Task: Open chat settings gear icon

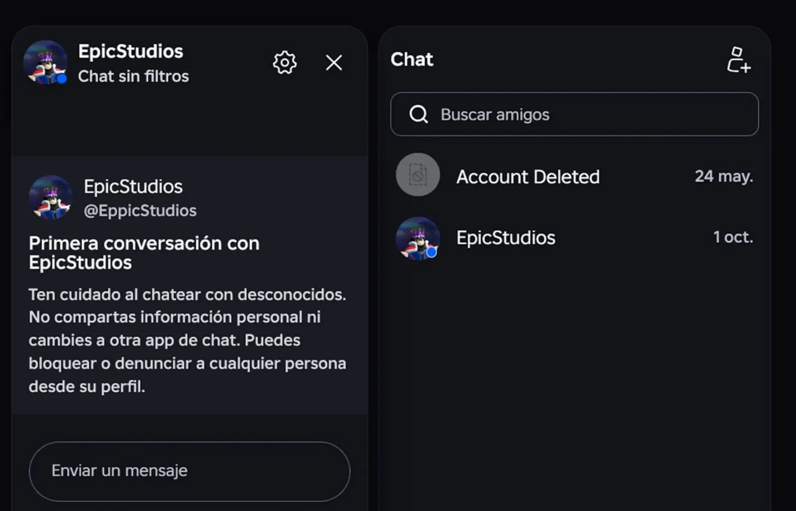Action: click(x=285, y=62)
